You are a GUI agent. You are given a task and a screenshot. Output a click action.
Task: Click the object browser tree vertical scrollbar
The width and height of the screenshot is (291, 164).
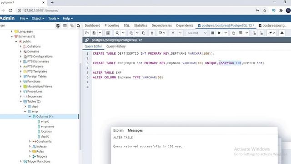tap(80, 106)
